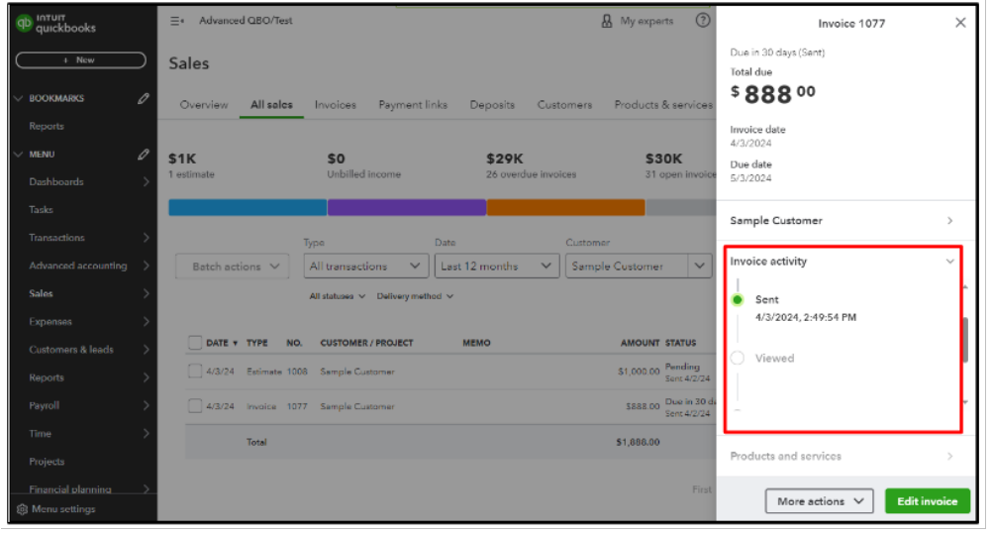This screenshot has width=993, height=536.
Task: Collapse the Invoice activity section
Action: coord(949,262)
